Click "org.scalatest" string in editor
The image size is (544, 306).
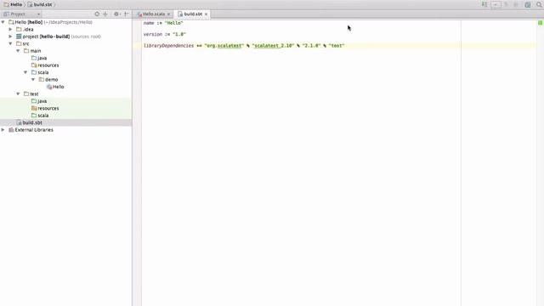pos(224,45)
